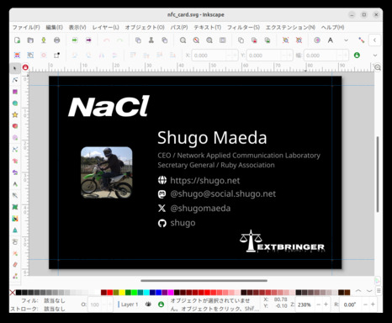Open Fill and Stroke dialog icon
The width and height of the screenshot is (392, 323).
[317, 40]
